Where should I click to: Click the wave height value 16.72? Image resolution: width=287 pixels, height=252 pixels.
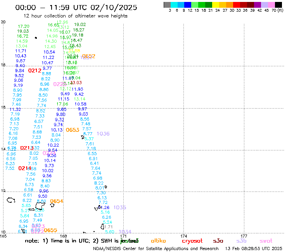click(22, 36)
